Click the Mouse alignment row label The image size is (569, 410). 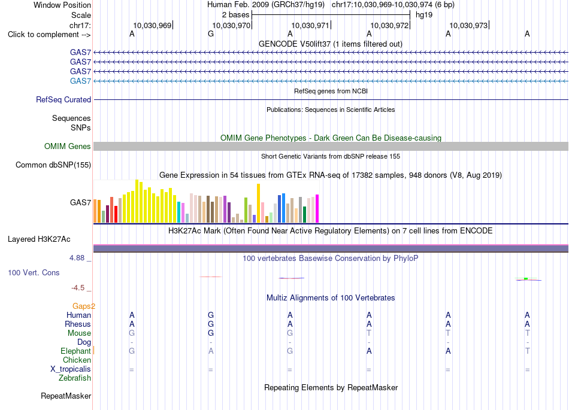79,333
